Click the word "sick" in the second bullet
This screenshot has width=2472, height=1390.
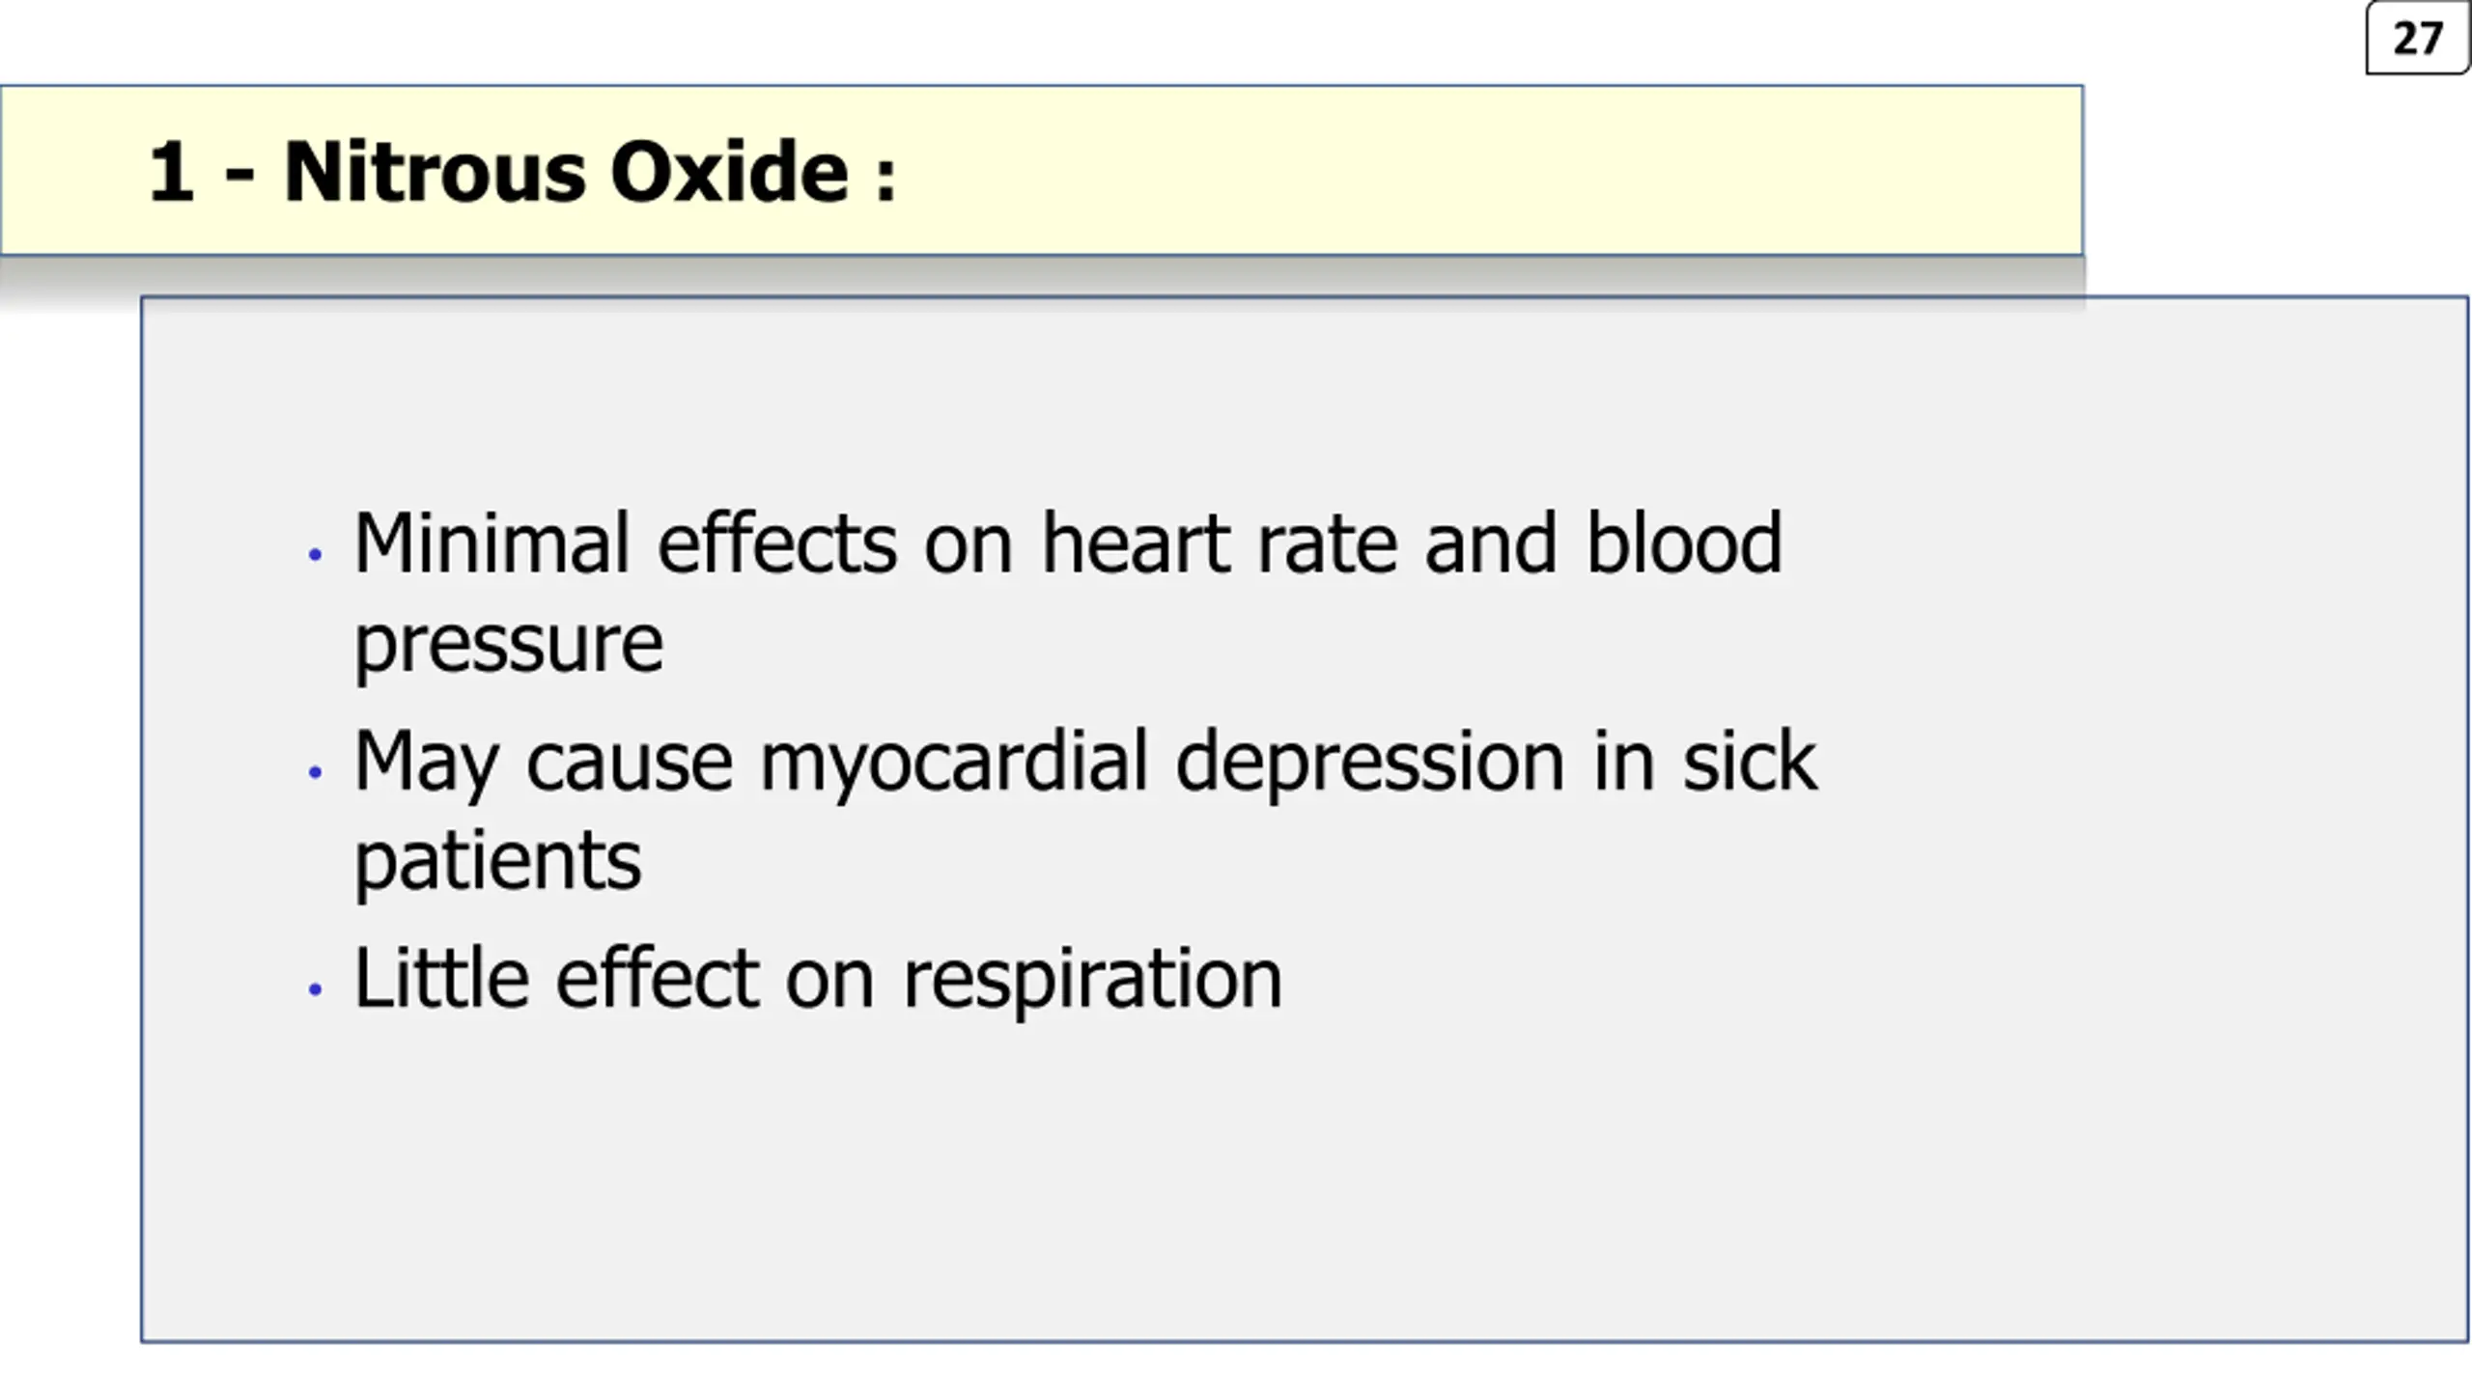point(1750,761)
